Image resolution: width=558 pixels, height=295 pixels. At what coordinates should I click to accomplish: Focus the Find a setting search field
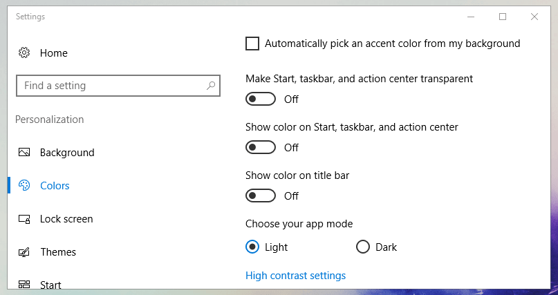pyautogui.click(x=118, y=86)
